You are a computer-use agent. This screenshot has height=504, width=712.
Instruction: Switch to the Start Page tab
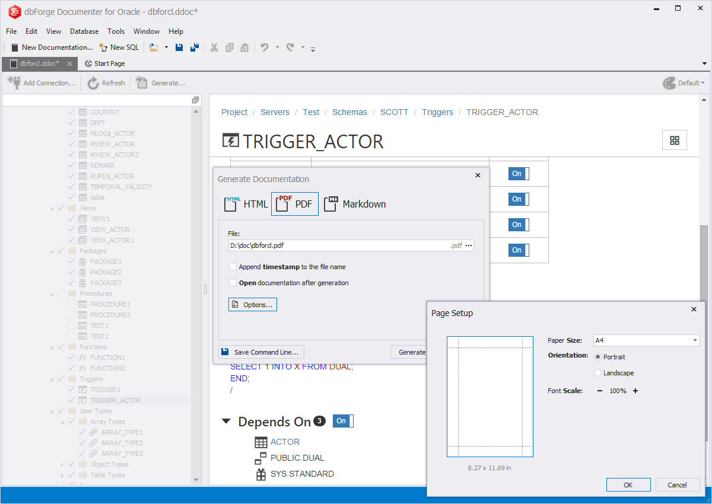105,63
